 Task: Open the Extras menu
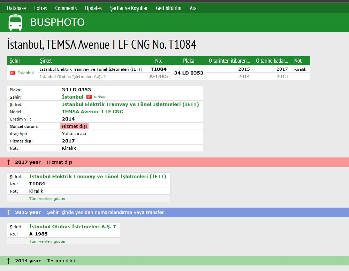point(40,8)
